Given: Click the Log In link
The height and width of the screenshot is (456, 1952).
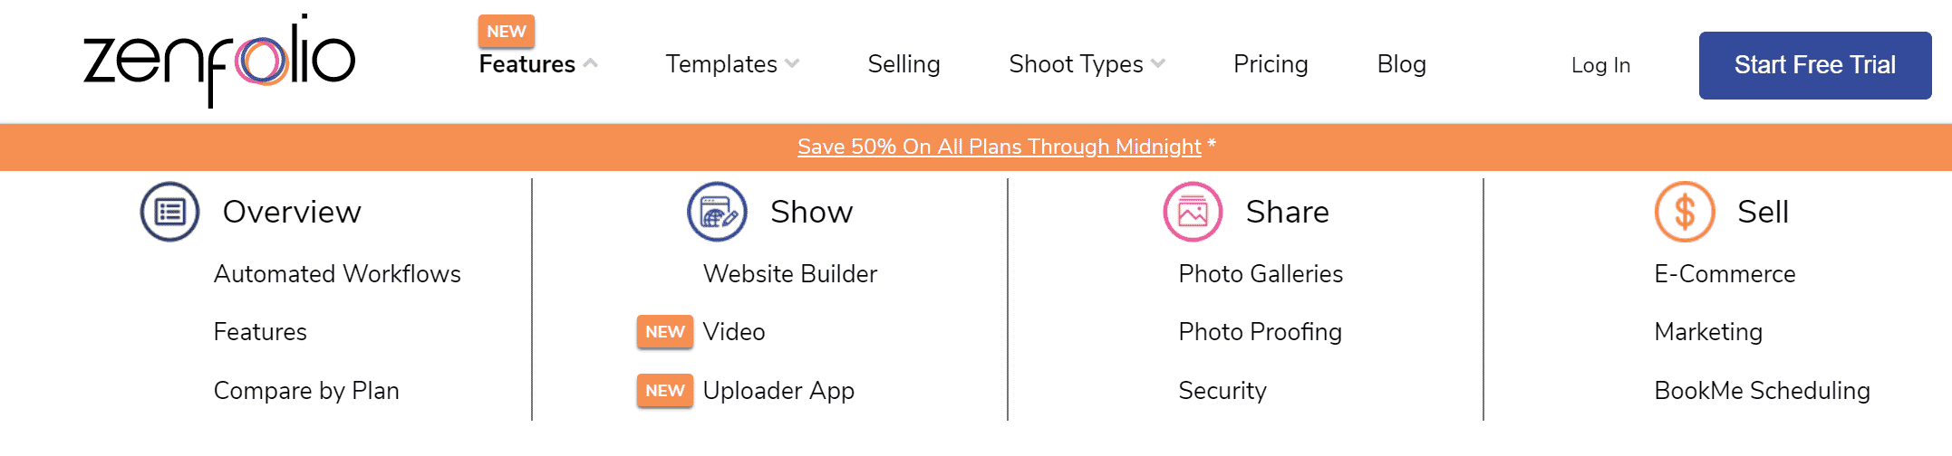Looking at the screenshot, I should [x=1600, y=65].
